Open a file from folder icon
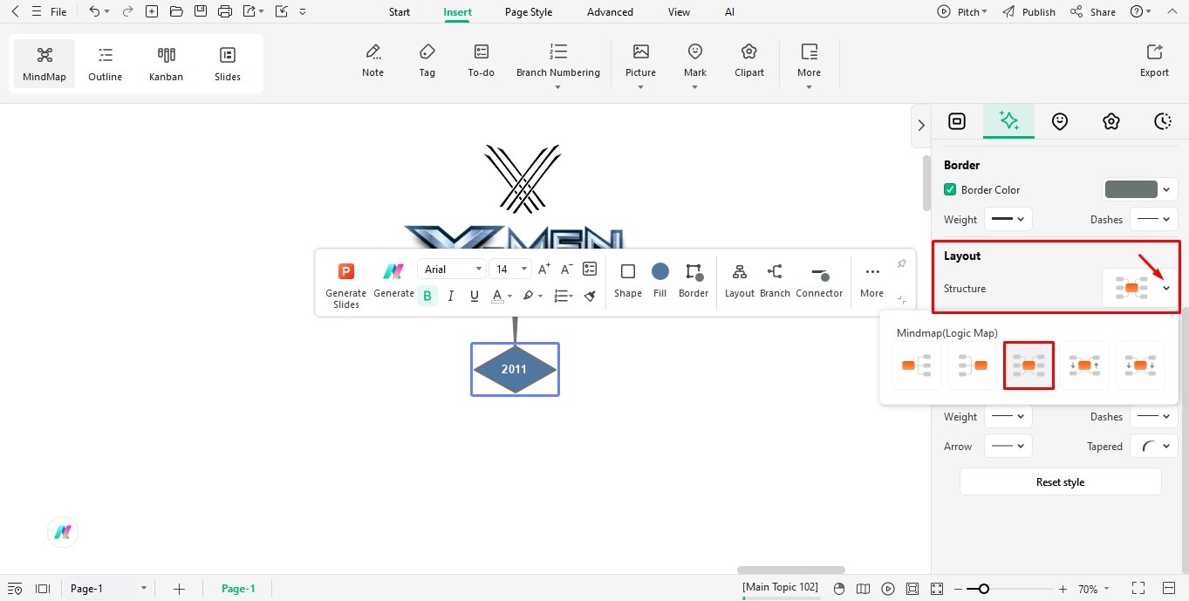The image size is (1189, 601). [x=176, y=11]
